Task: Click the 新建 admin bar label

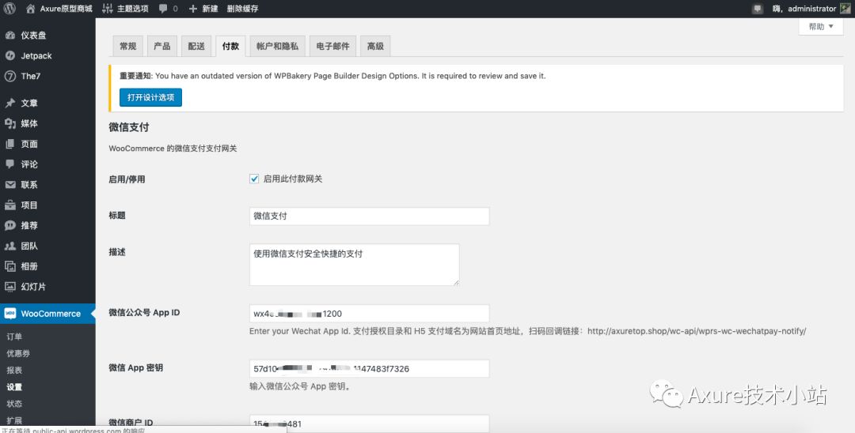Action: (210, 9)
